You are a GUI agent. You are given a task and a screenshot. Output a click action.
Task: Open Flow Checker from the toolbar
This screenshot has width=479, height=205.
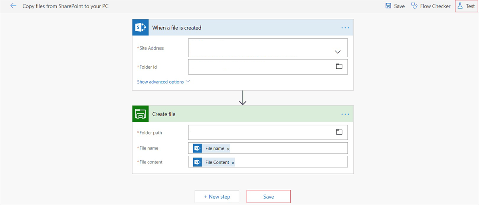[431, 6]
